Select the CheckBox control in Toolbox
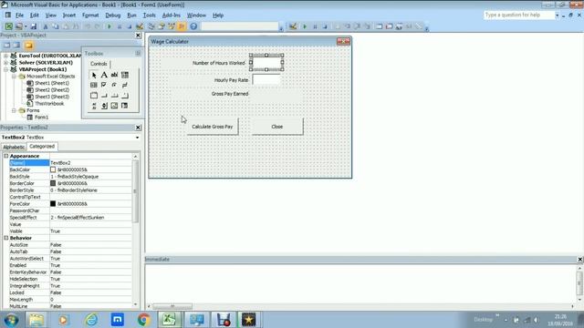 [104, 85]
